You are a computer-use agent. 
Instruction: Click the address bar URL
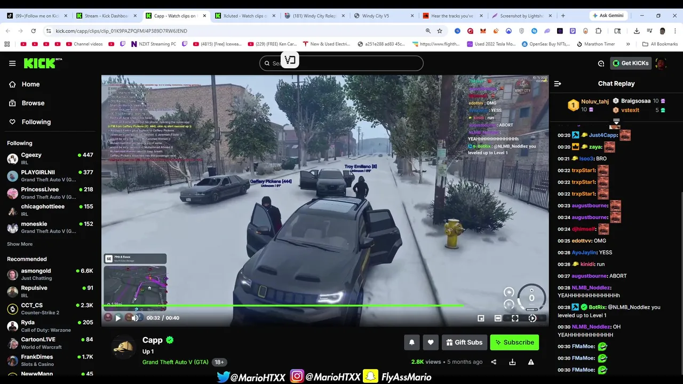pos(122,31)
